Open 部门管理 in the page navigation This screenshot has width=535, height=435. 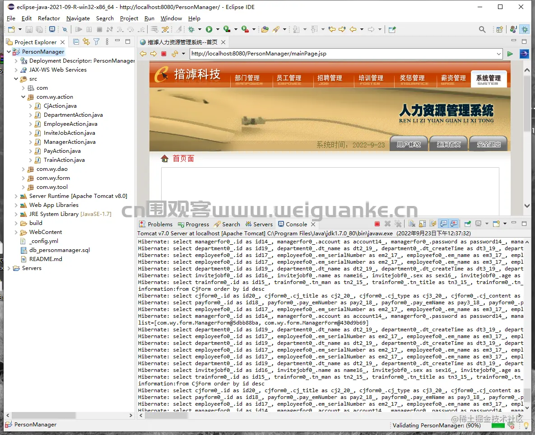(247, 79)
